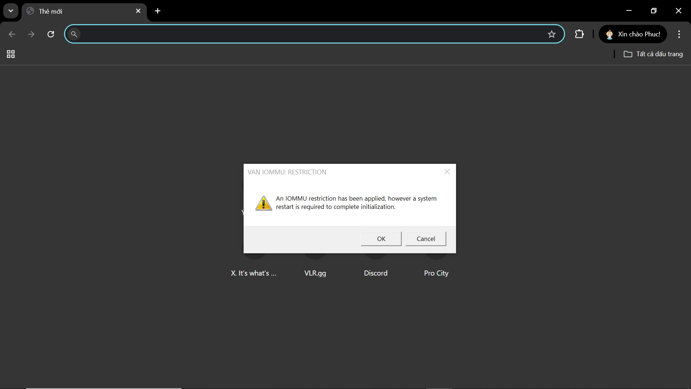Open the 'Tất cả dấu trang' bookmarks folder

[653, 54]
